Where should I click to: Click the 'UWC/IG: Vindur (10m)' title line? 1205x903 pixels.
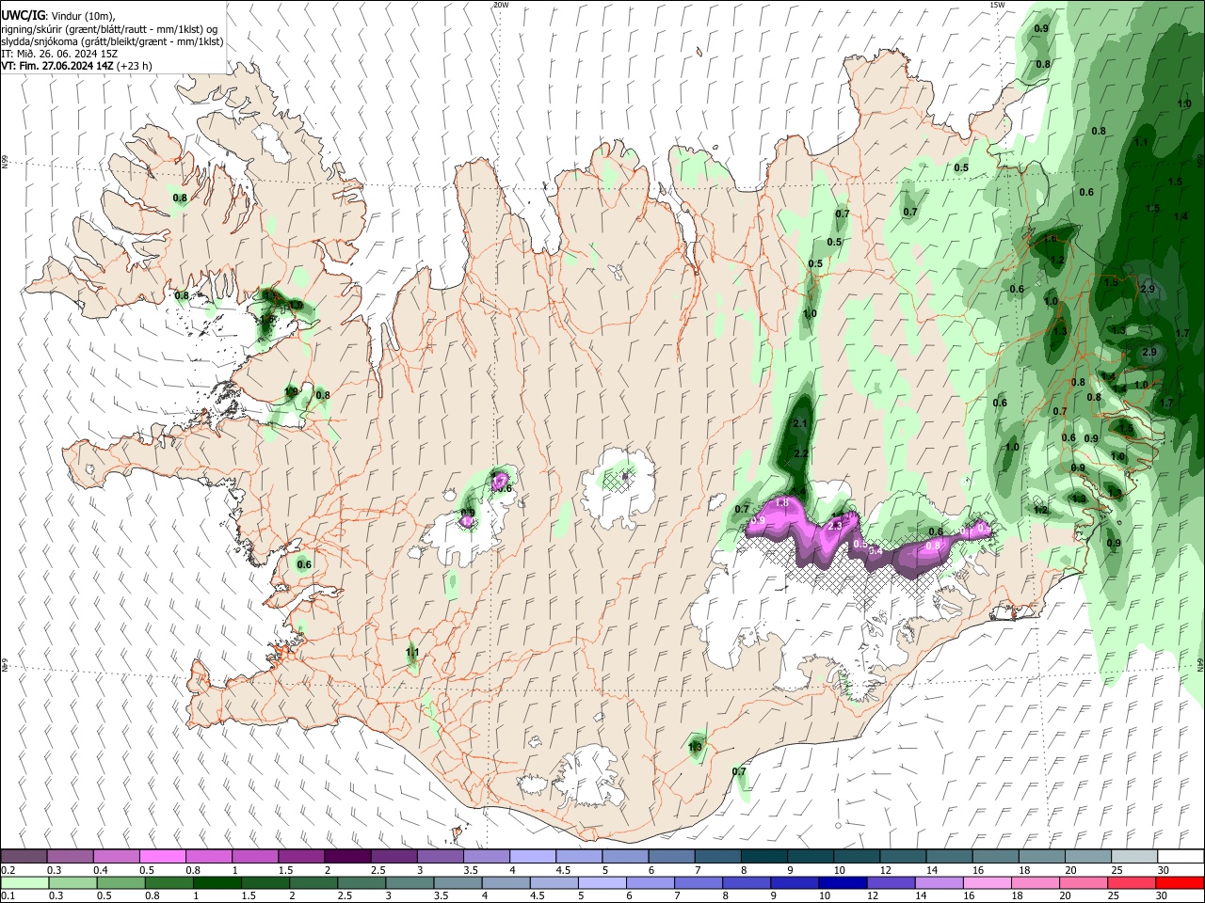coord(58,16)
